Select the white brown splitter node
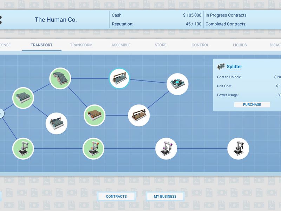The height and width of the screenshot is (211, 281). [x=139, y=115]
